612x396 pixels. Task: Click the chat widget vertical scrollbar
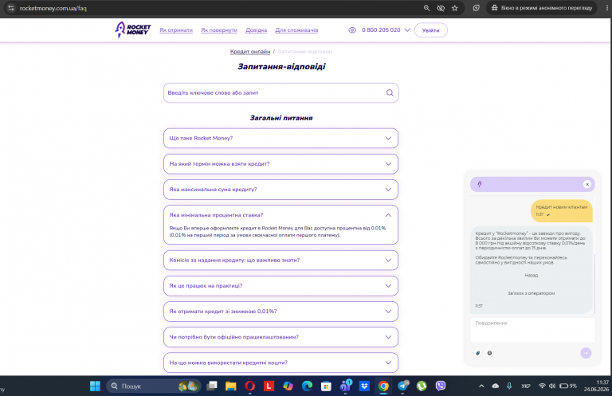[594, 283]
